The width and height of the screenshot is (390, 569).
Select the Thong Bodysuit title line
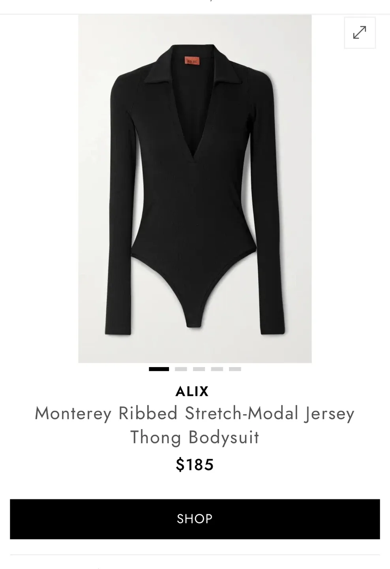click(x=195, y=437)
